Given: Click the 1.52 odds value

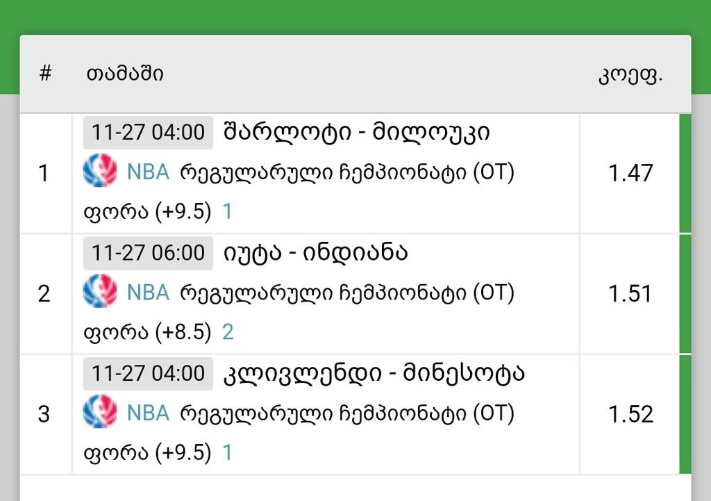Looking at the screenshot, I should click(630, 415).
